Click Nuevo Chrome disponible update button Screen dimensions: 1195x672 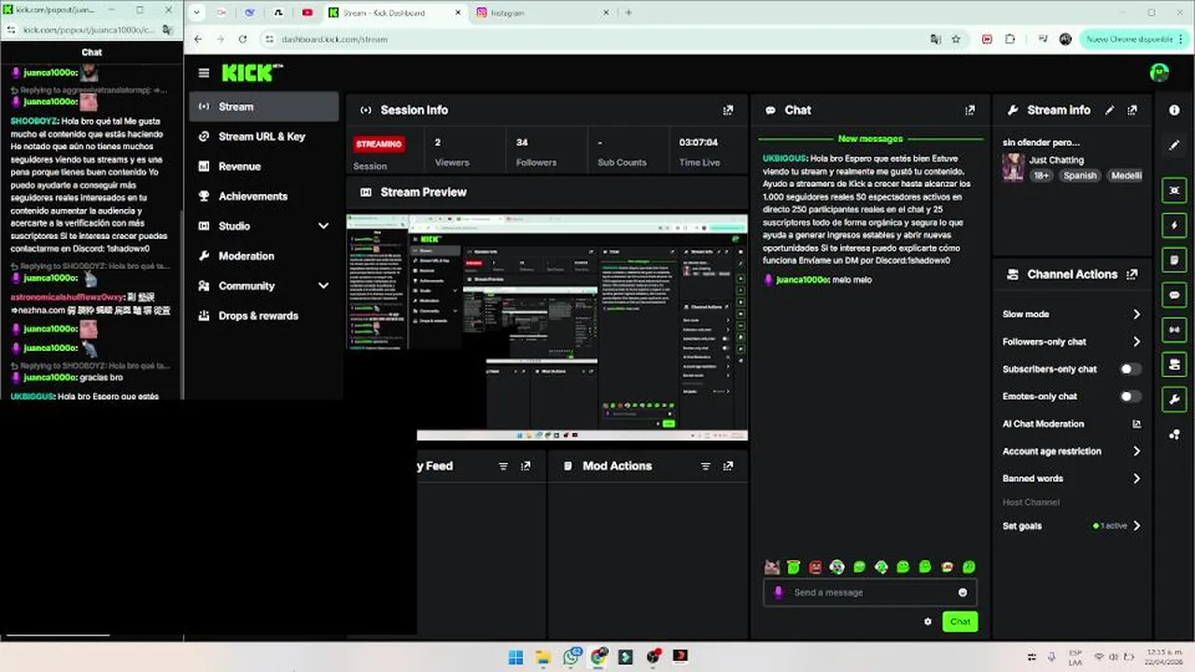(1135, 39)
